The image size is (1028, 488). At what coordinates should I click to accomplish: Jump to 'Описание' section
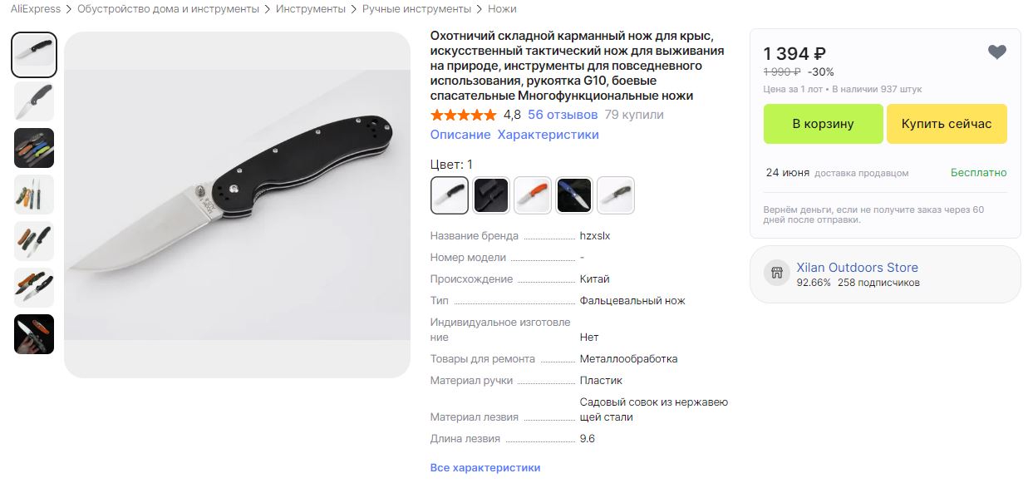[x=460, y=135]
